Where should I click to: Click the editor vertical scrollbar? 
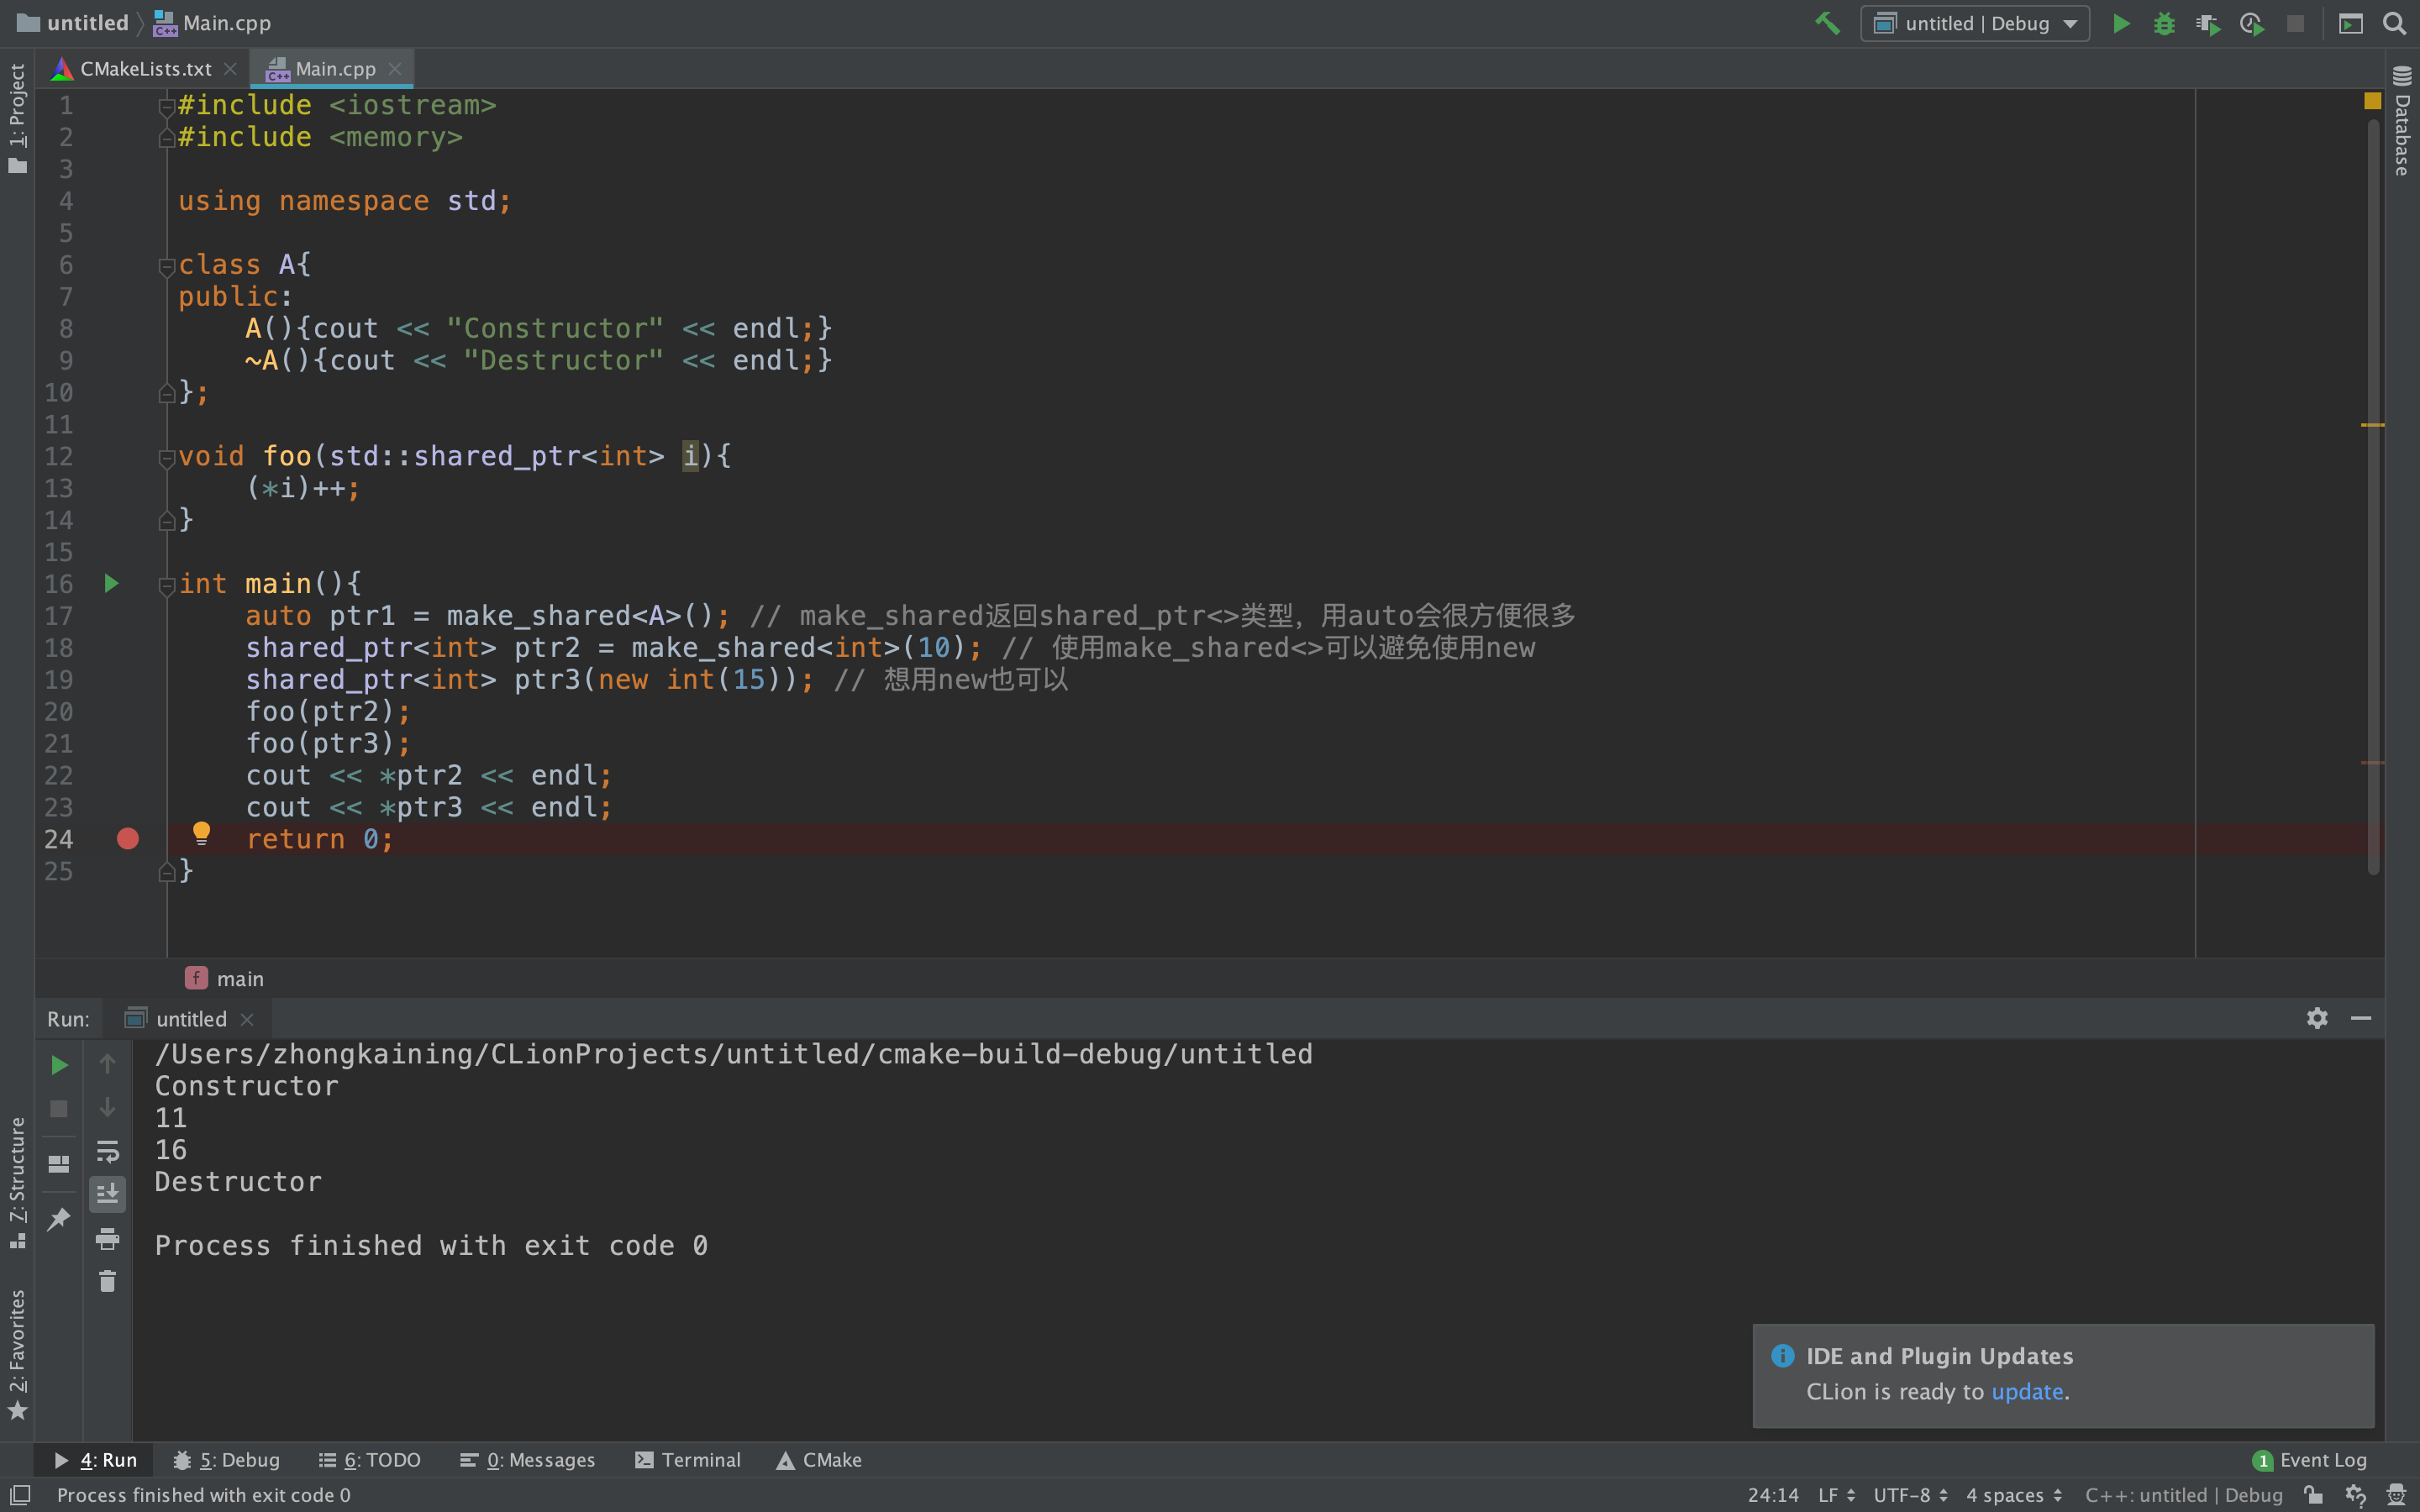(x=2373, y=497)
